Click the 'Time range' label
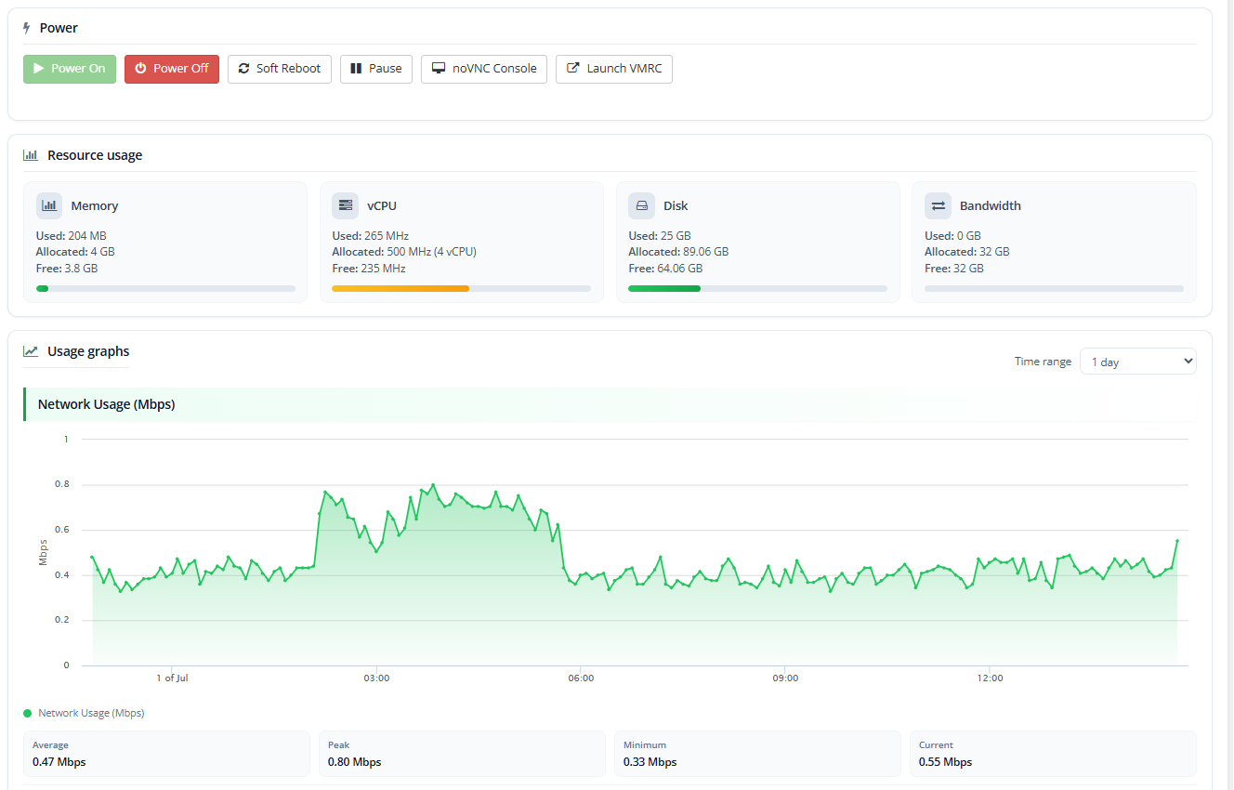This screenshot has width=1234, height=790. coord(1043,362)
